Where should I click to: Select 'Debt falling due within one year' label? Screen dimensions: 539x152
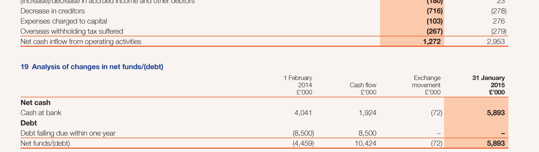coord(68,133)
